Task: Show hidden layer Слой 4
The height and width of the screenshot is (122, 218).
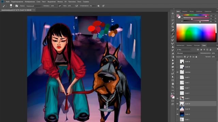Action: 177,77
